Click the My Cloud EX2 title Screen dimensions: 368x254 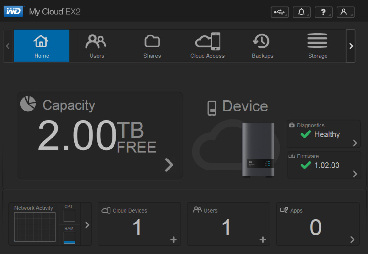click(55, 12)
